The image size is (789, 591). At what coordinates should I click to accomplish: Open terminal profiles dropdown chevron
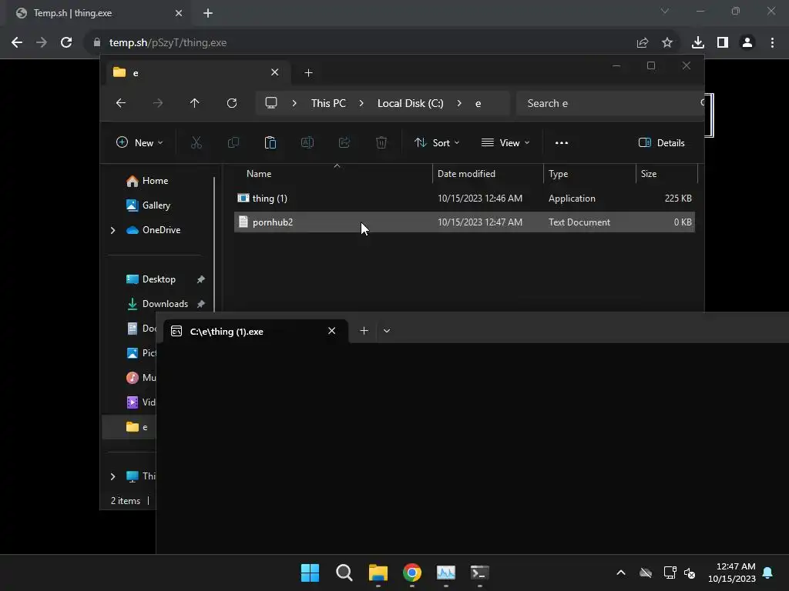point(387,331)
